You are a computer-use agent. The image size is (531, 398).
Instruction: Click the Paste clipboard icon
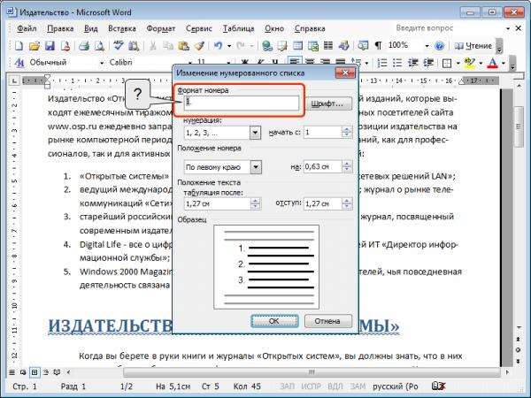click(183, 46)
